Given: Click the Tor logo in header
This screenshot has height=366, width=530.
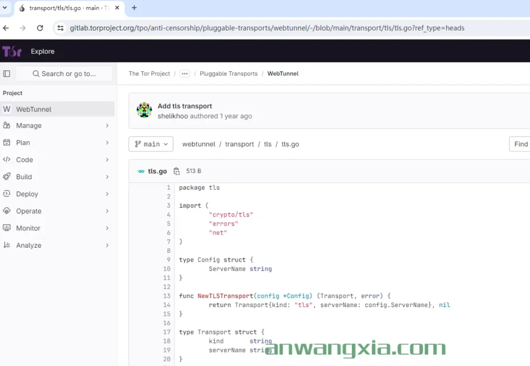Looking at the screenshot, I should click(12, 51).
